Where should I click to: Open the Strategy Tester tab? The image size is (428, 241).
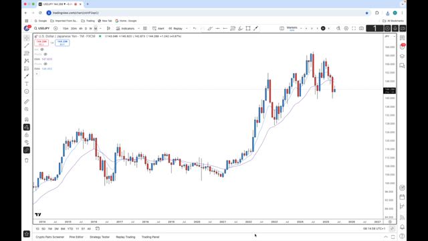[100, 237]
